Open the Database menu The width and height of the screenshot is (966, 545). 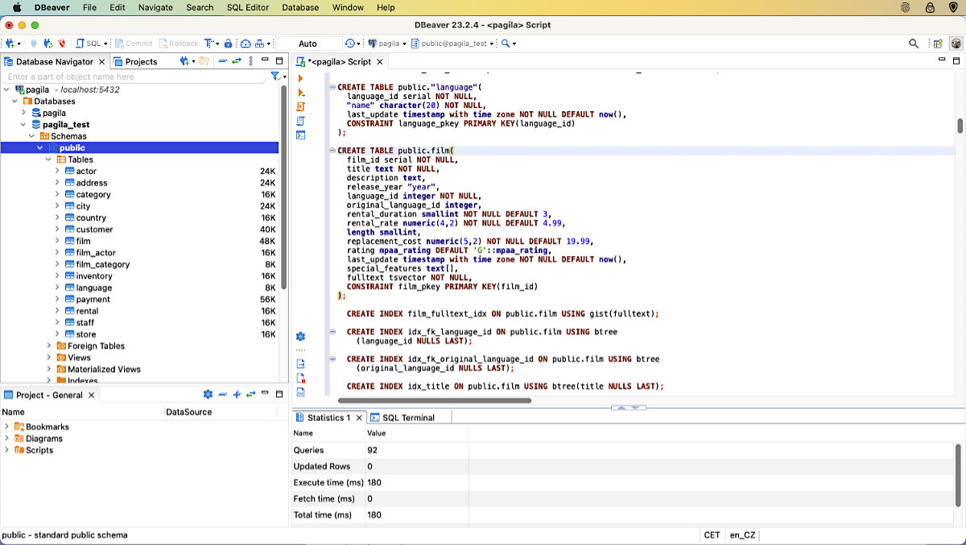[300, 7]
